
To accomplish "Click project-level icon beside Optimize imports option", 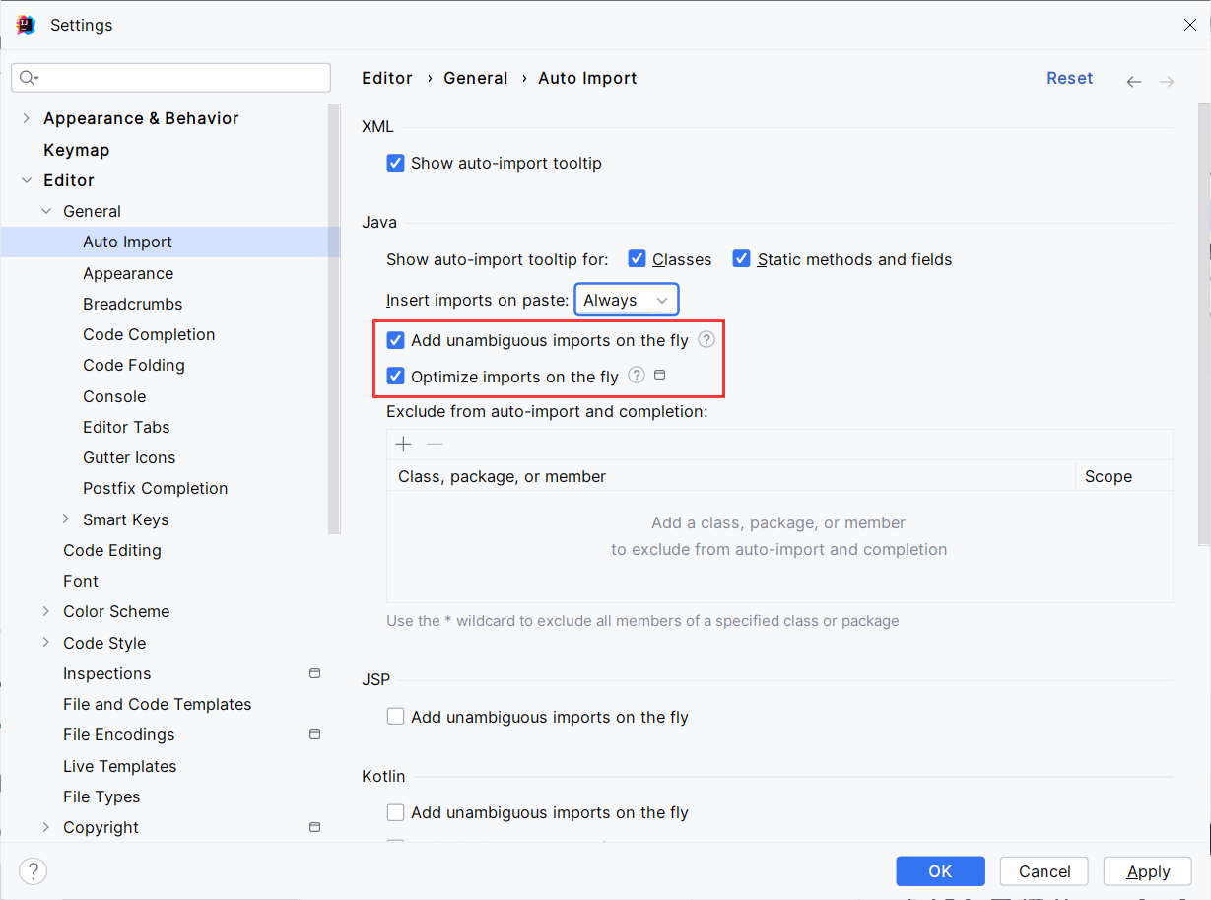I will (660, 375).
